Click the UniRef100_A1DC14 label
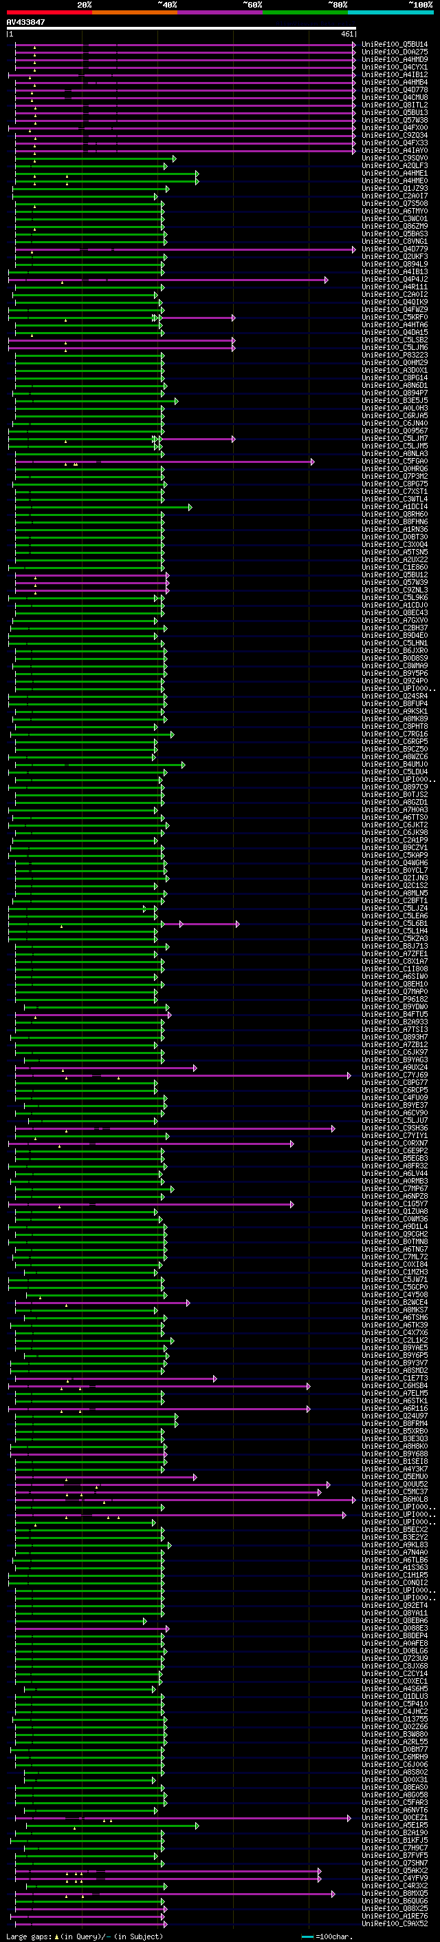Viewport: 440px width, 1942px height. [395, 507]
